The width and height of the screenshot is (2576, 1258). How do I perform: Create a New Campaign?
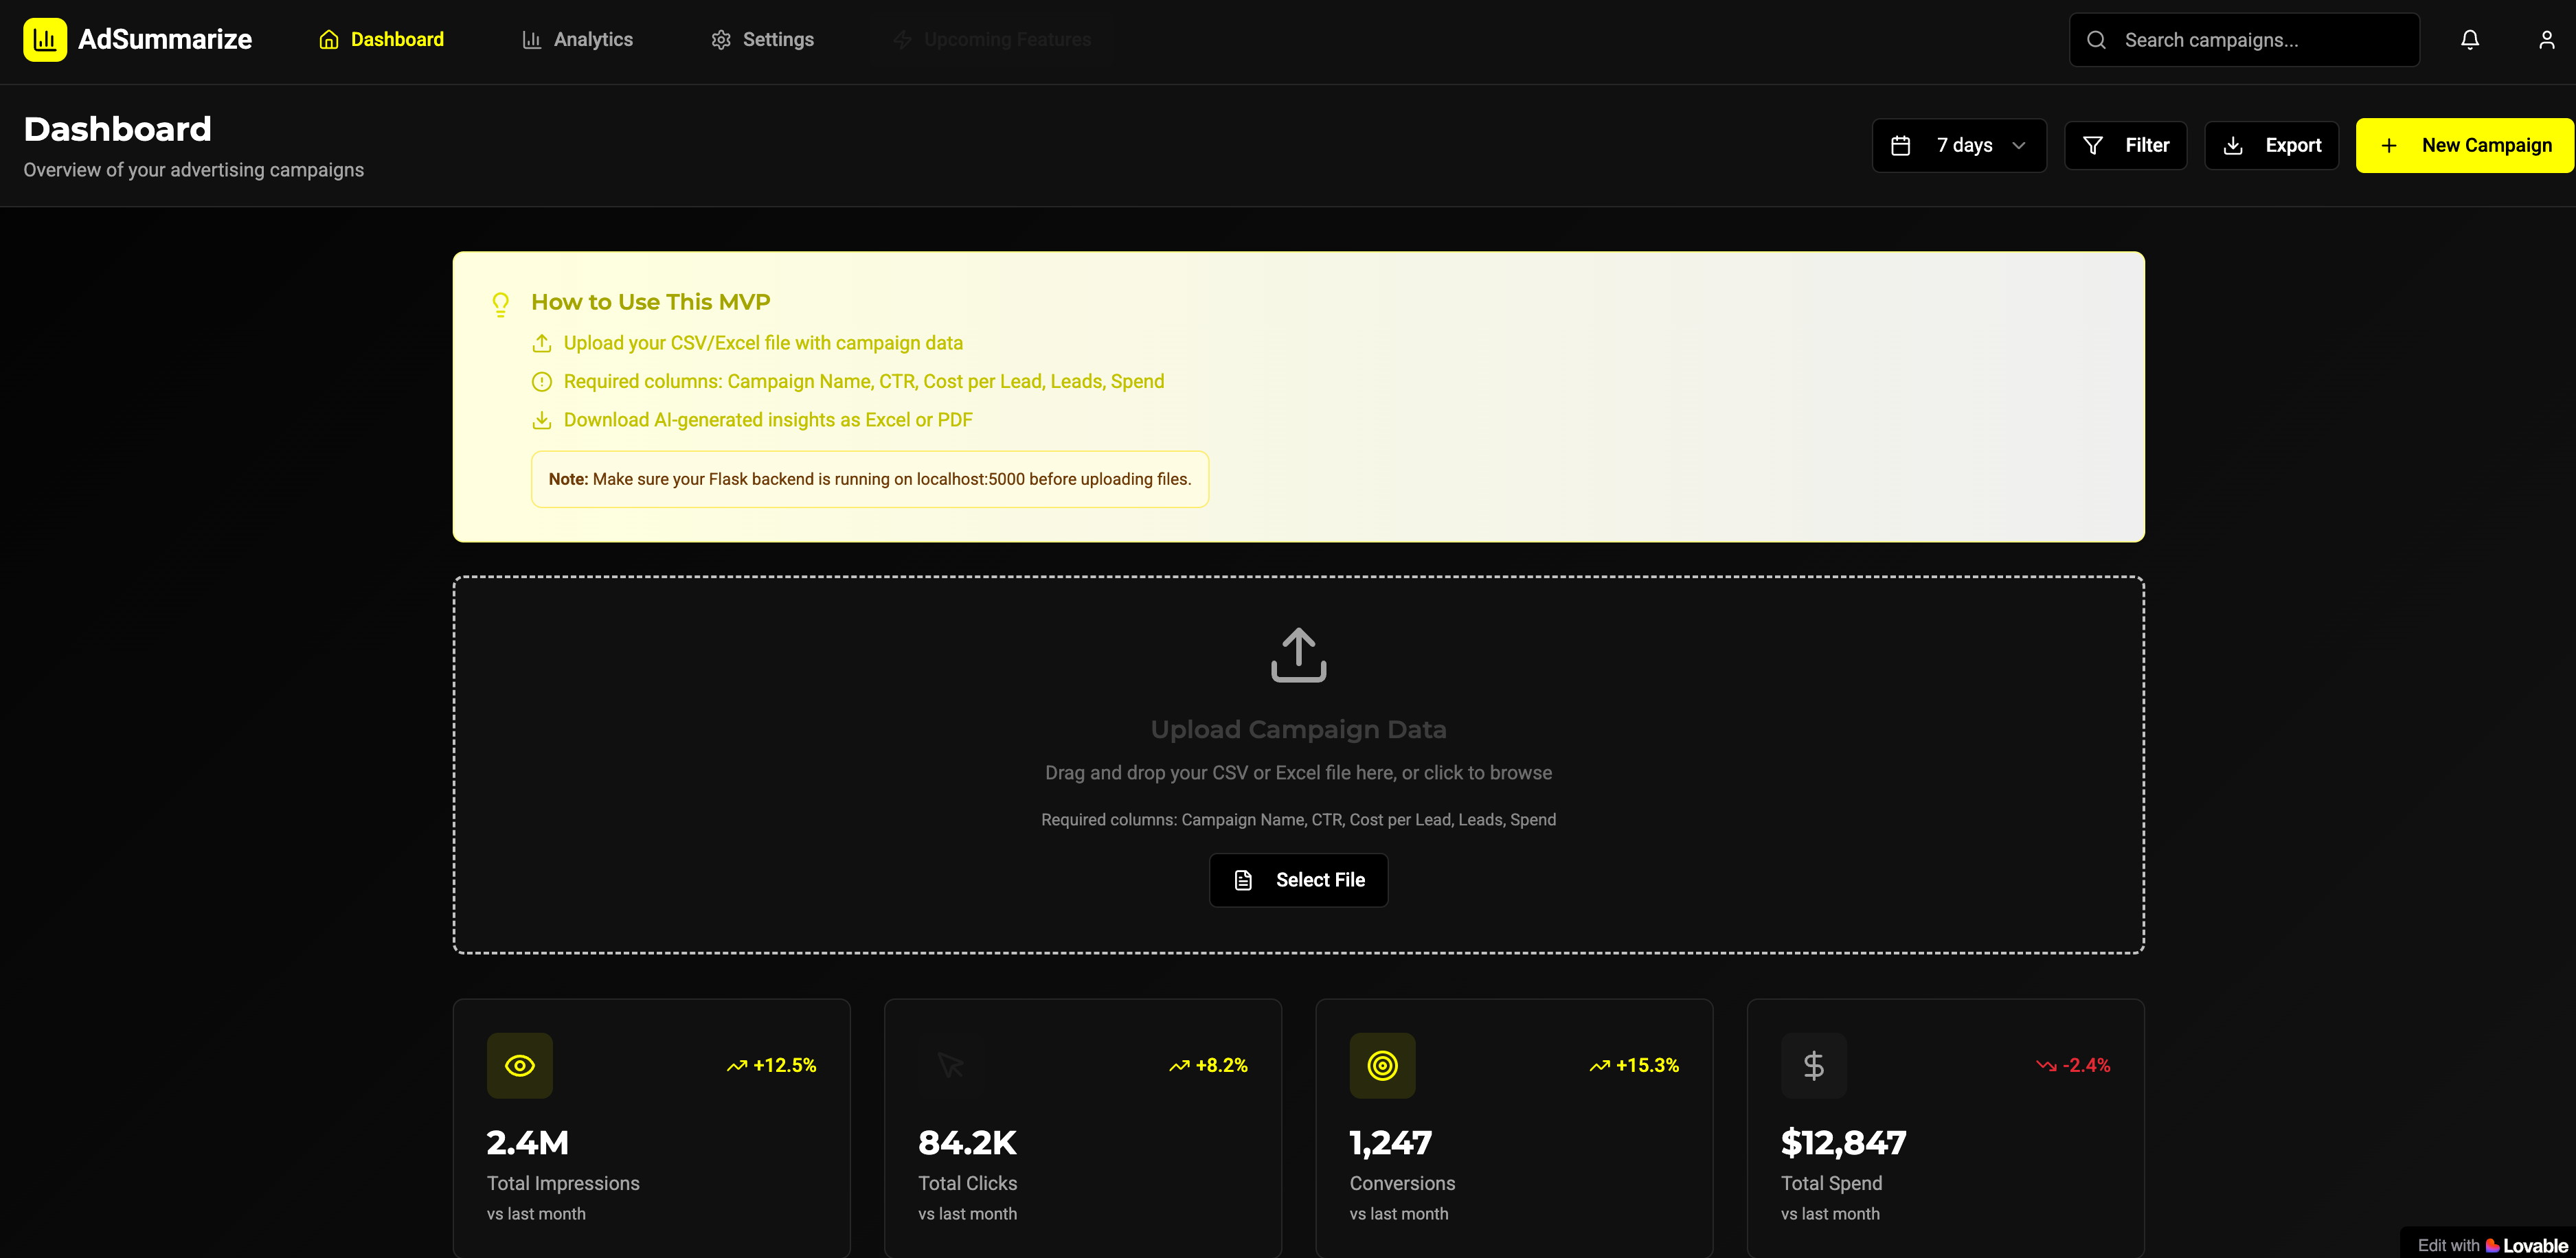(2464, 146)
